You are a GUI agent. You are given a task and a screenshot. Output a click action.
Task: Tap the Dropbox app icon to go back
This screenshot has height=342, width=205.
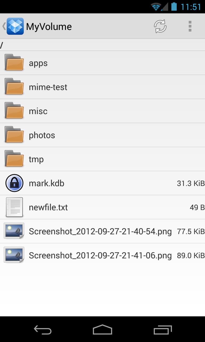point(15,26)
